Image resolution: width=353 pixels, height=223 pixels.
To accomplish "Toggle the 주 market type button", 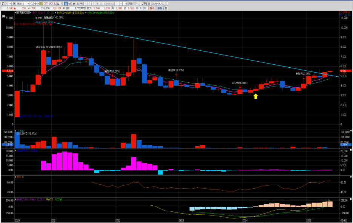I will tap(7, 4).
